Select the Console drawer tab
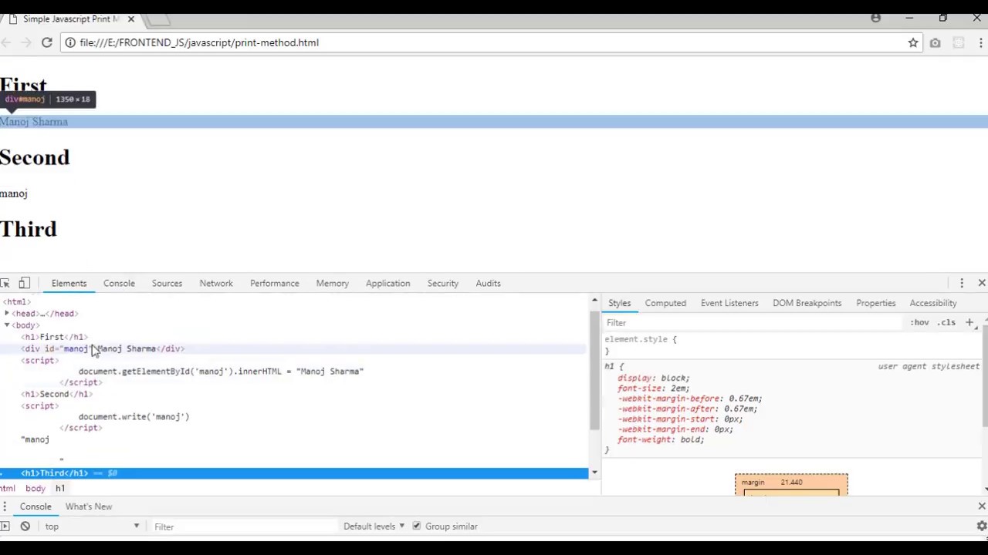988x555 pixels. coord(36,506)
